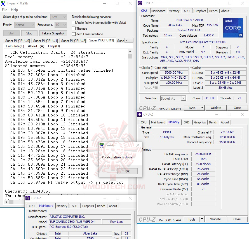Click the Processor Name field Intel Core i9 12900K
Image resolution: width=249 pixels, height=239 pixels.
pos(189,20)
